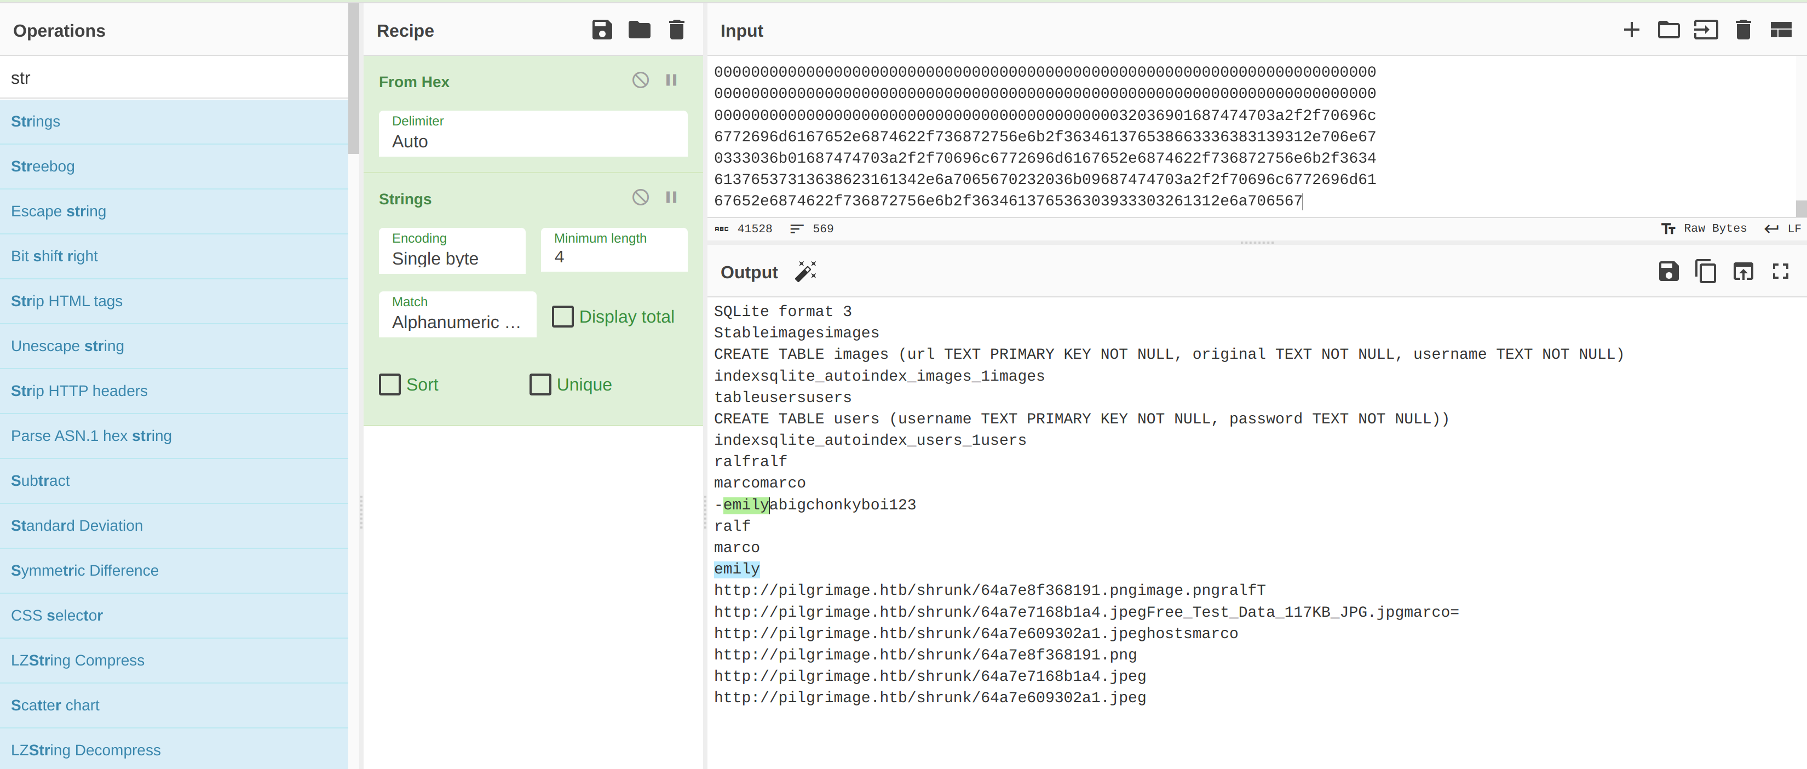Open the Match Alphanumeric dropdown
This screenshot has width=1807, height=769.
pos(457,314)
